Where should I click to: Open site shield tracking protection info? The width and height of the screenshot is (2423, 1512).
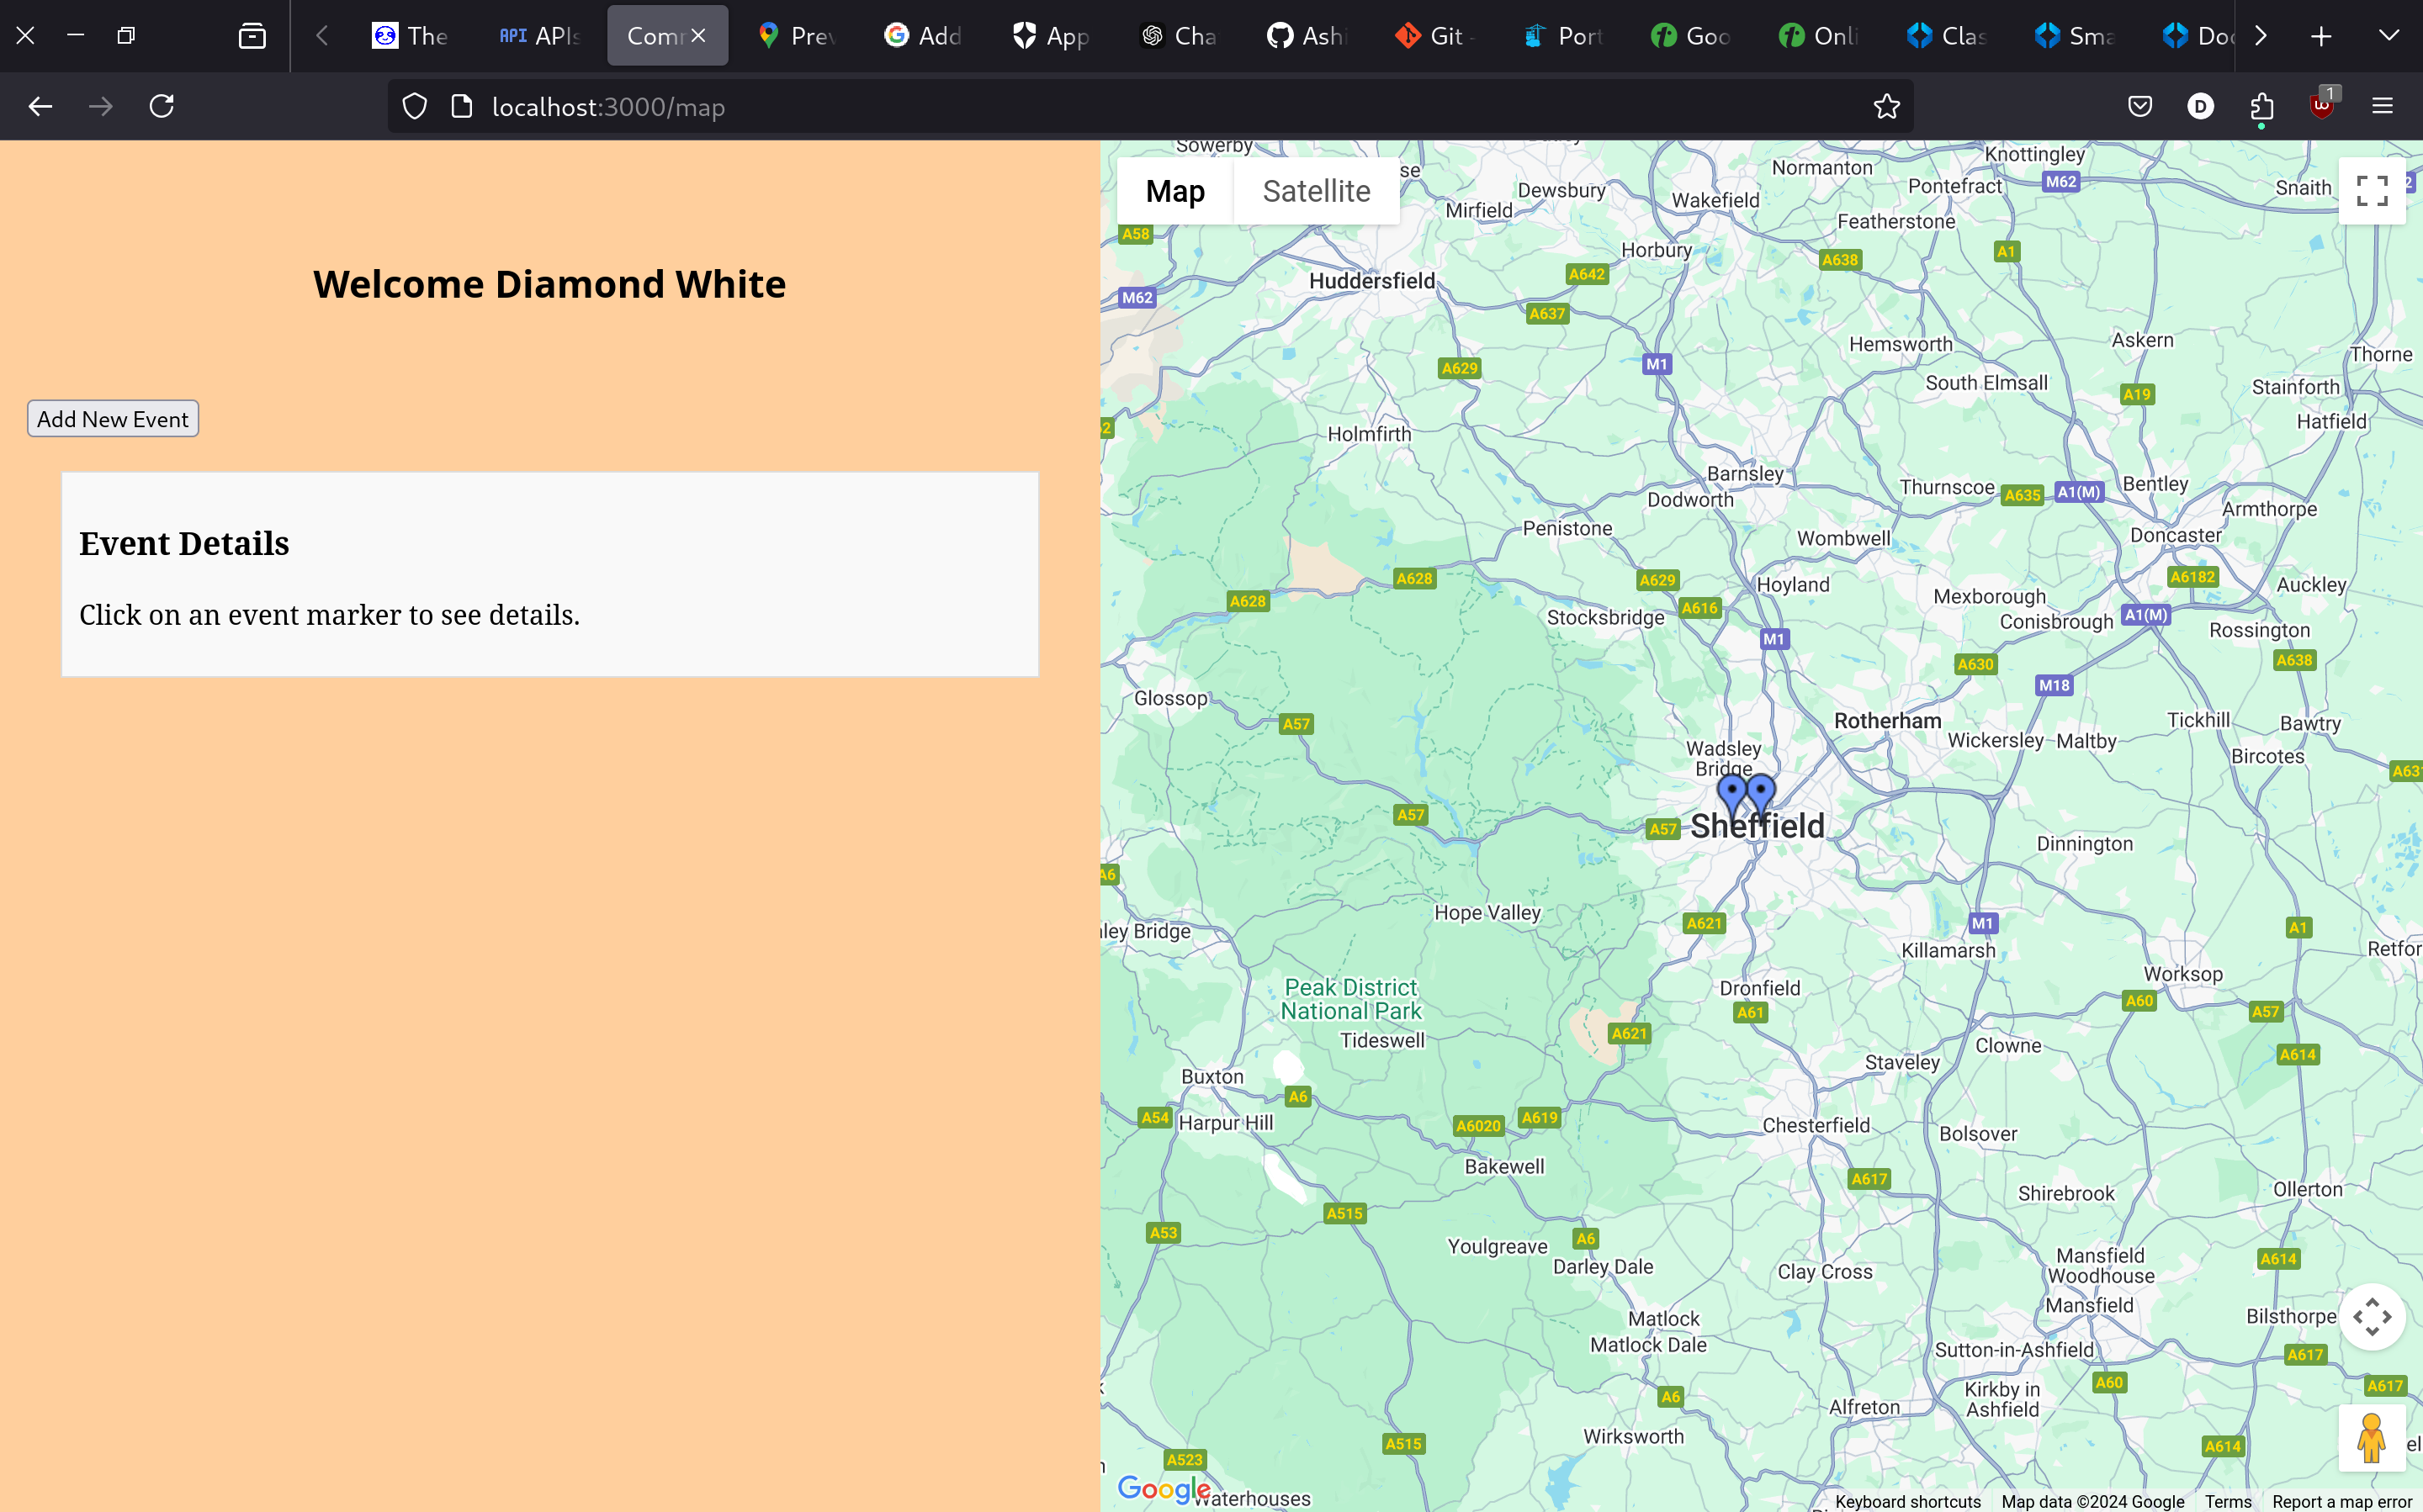(414, 106)
